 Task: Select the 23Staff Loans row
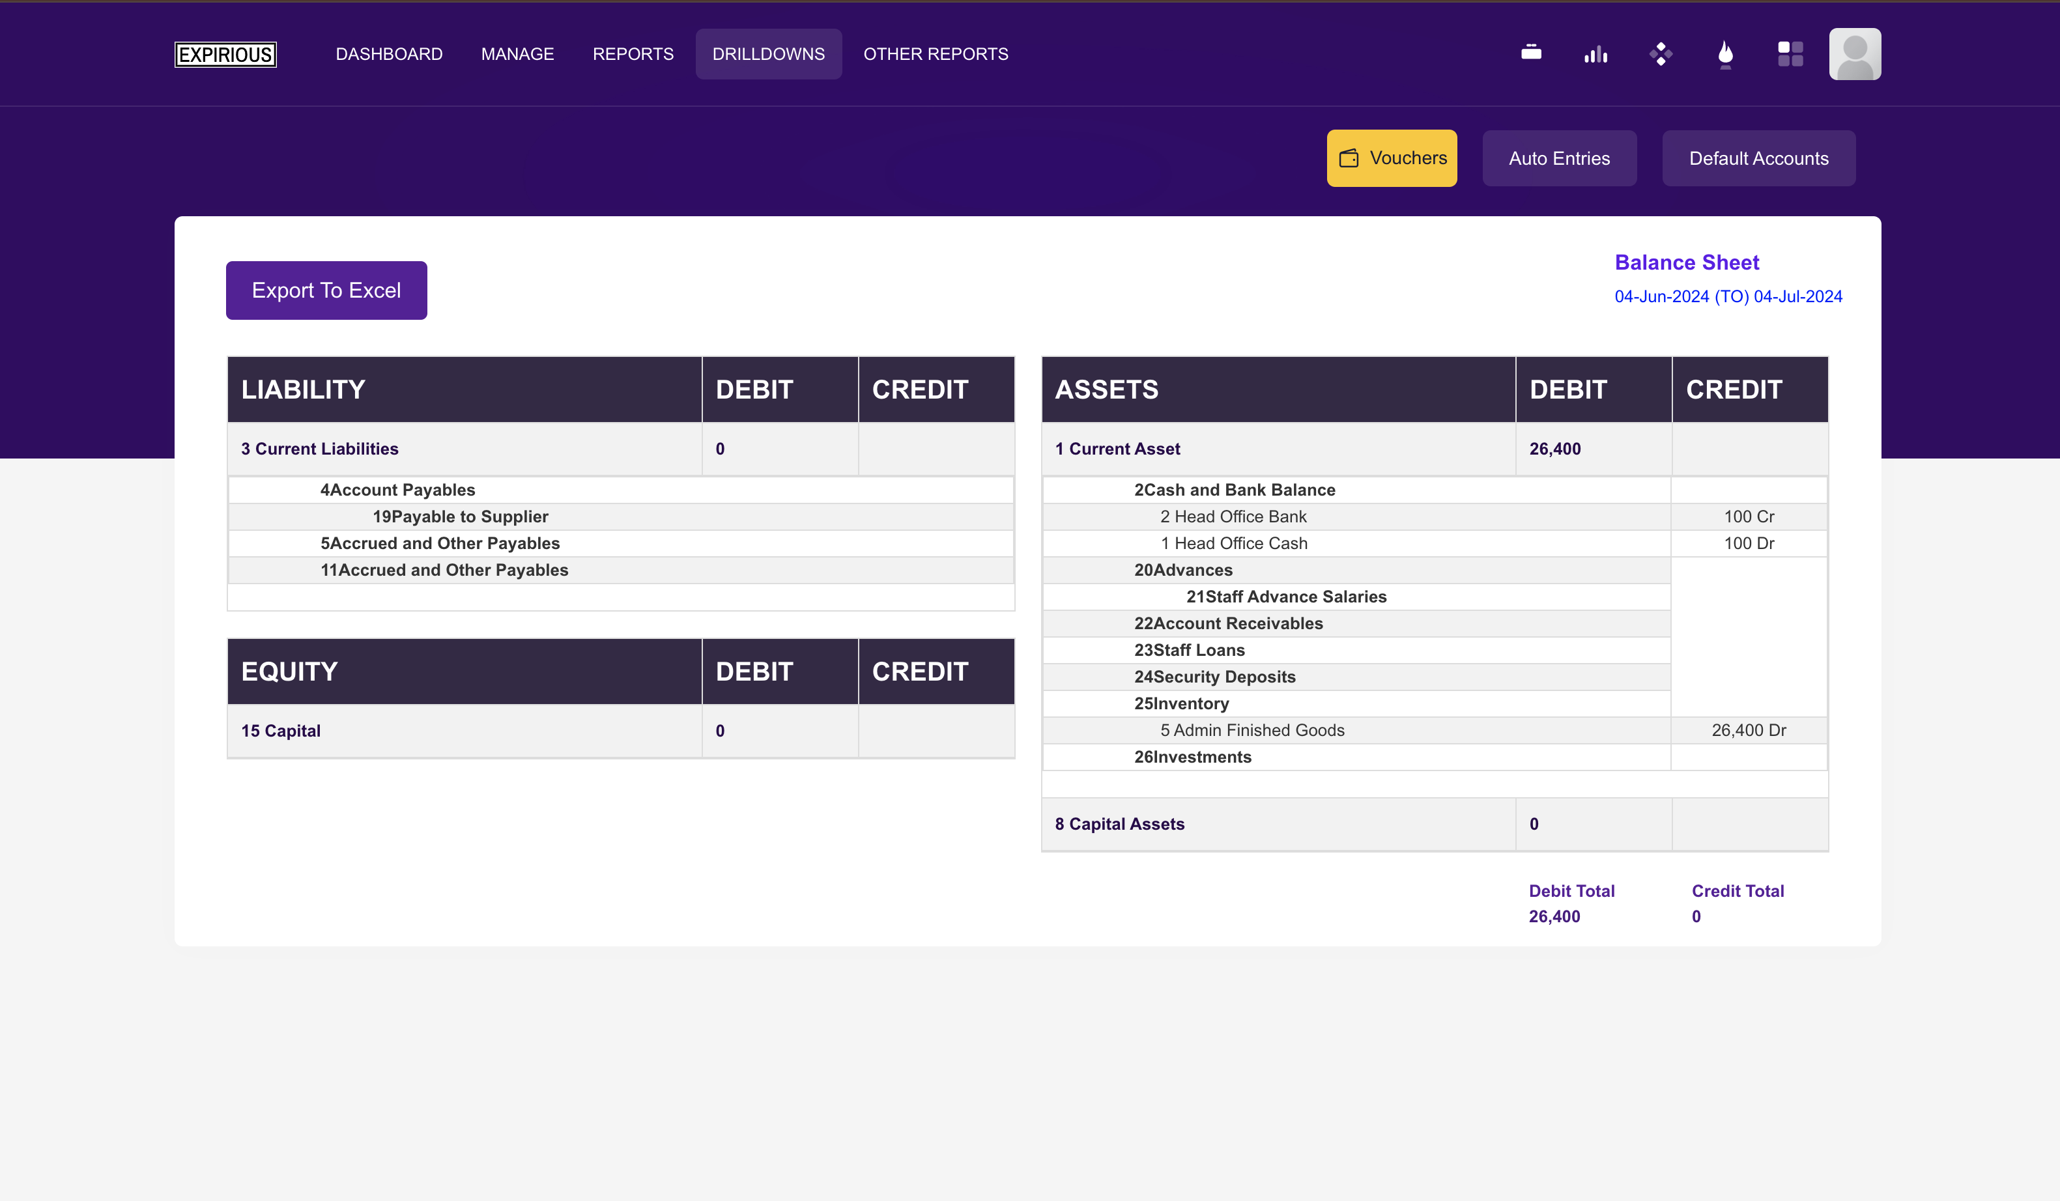coord(1357,651)
